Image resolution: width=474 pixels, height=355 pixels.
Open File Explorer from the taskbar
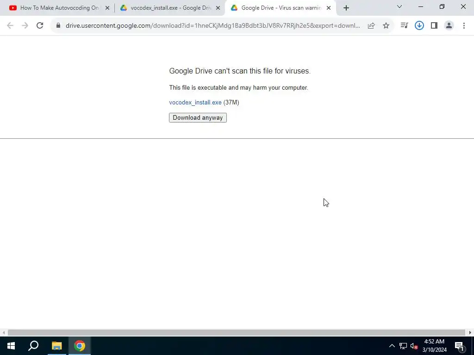click(x=56, y=346)
